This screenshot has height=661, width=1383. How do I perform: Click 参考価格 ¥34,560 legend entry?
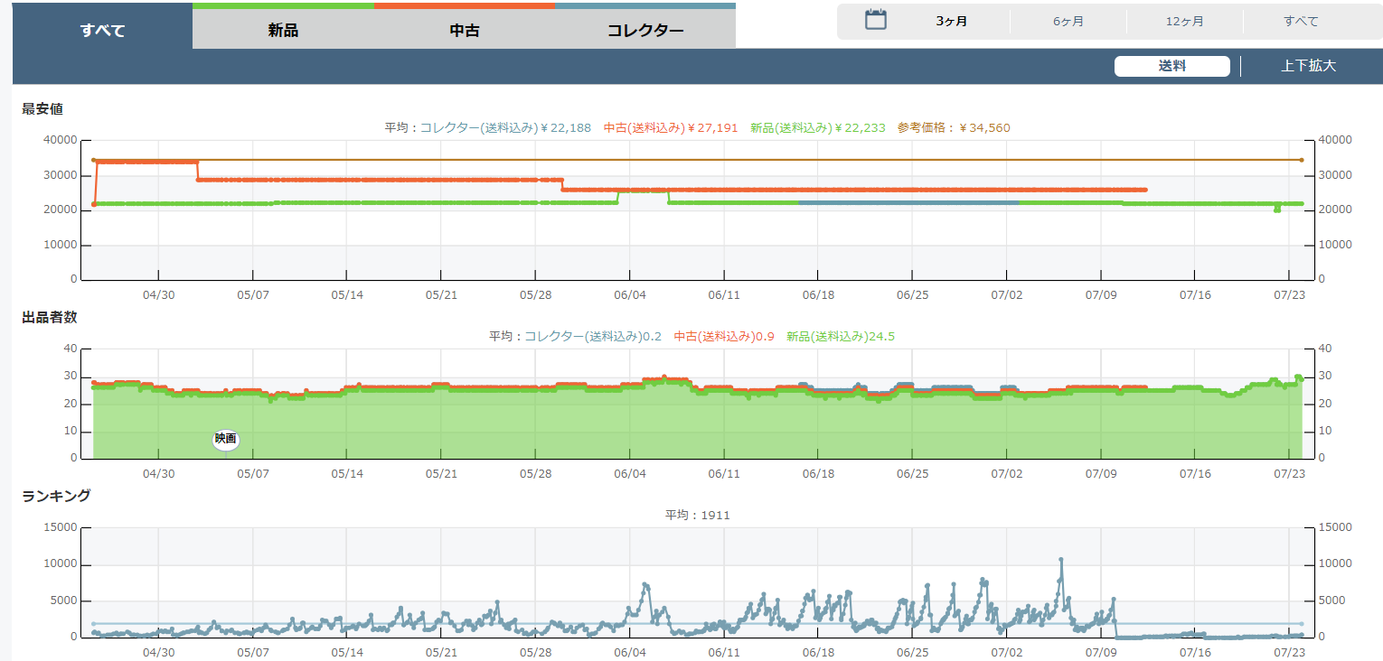(954, 128)
